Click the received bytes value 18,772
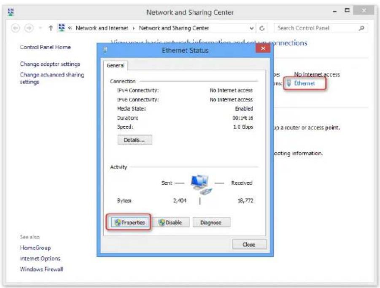 [x=245, y=200]
